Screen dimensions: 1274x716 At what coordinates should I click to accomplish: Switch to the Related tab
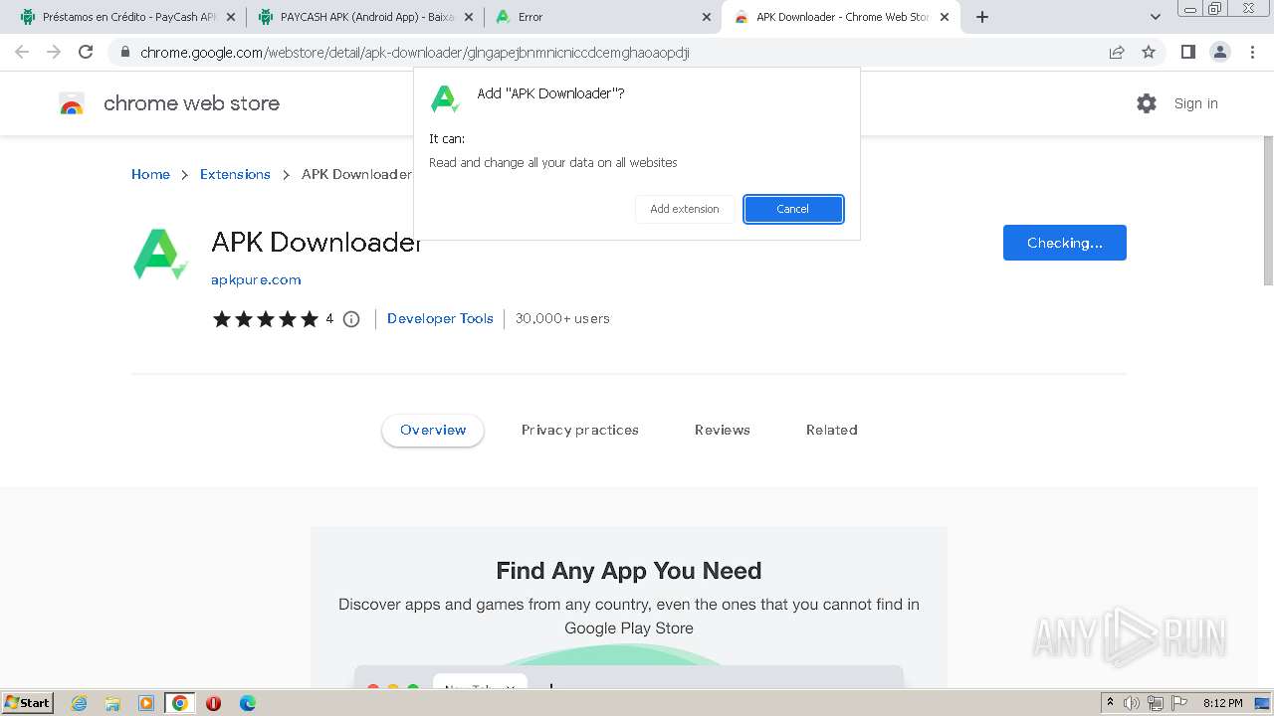click(832, 430)
